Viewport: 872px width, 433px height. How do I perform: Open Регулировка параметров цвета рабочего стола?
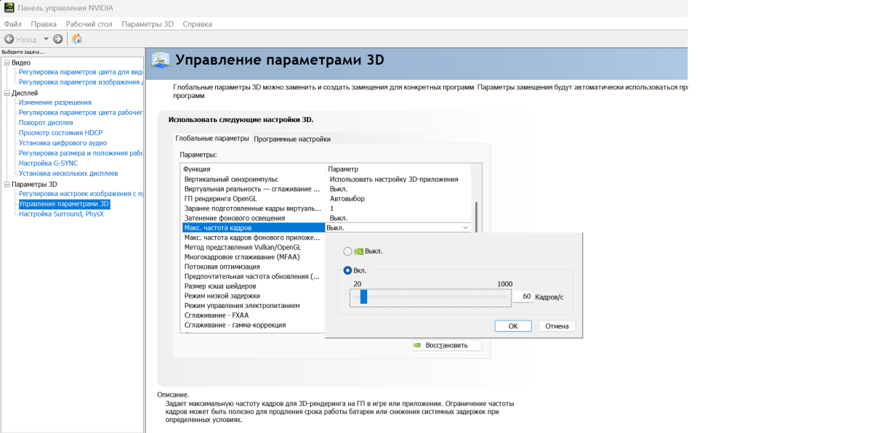(x=81, y=113)
